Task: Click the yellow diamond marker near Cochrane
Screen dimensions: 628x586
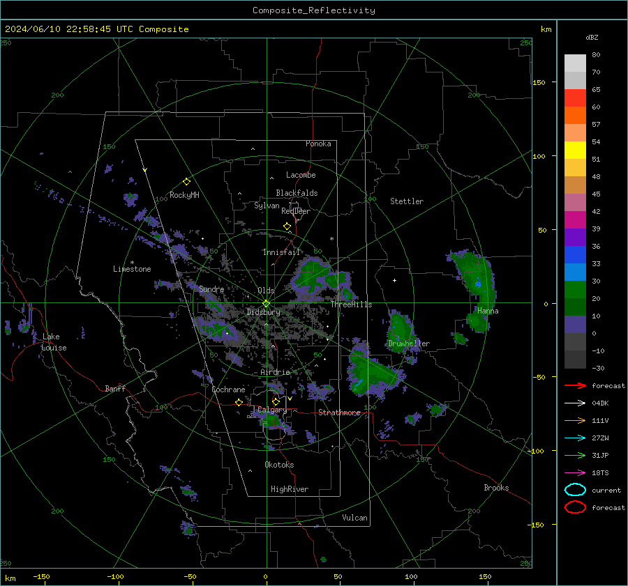Action: point(239,402)
